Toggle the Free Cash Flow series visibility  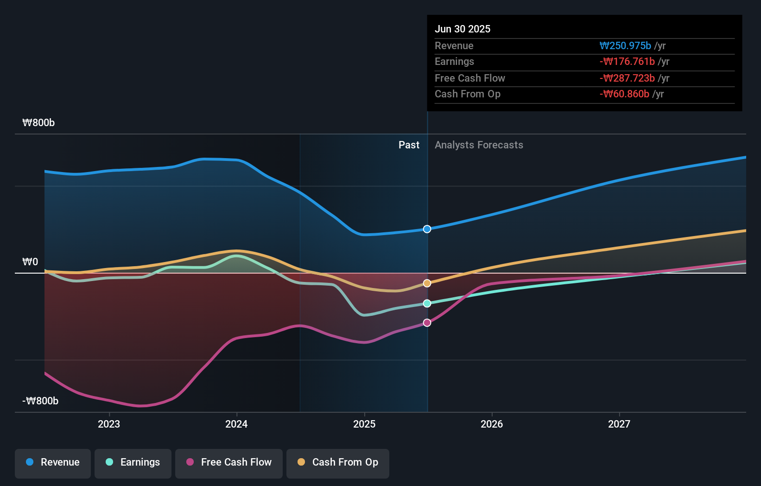pyautogui.click(x=228, y=462)
